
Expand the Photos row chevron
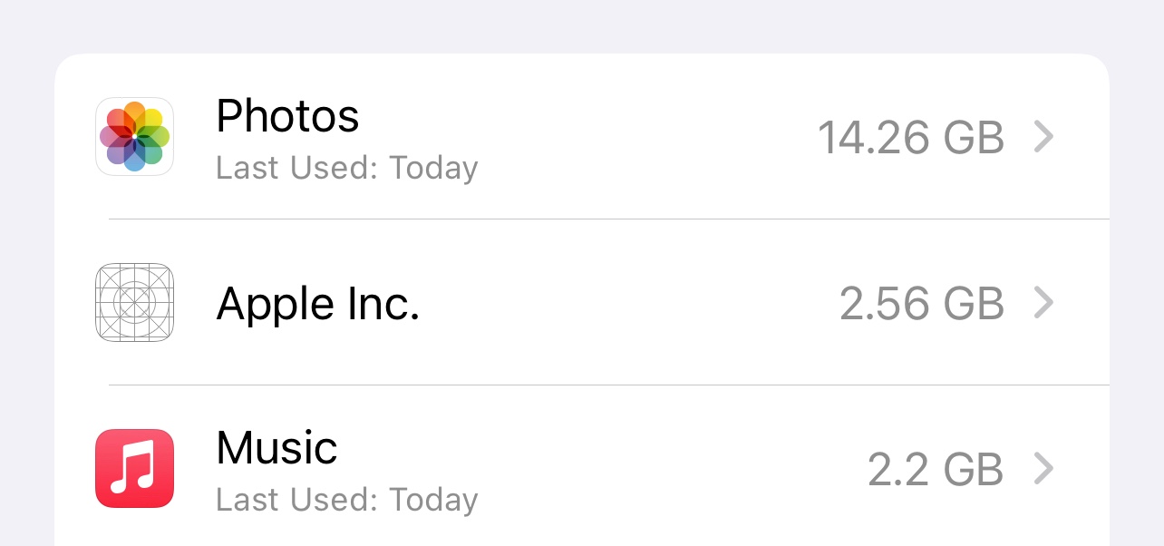tap(1044, 136)
